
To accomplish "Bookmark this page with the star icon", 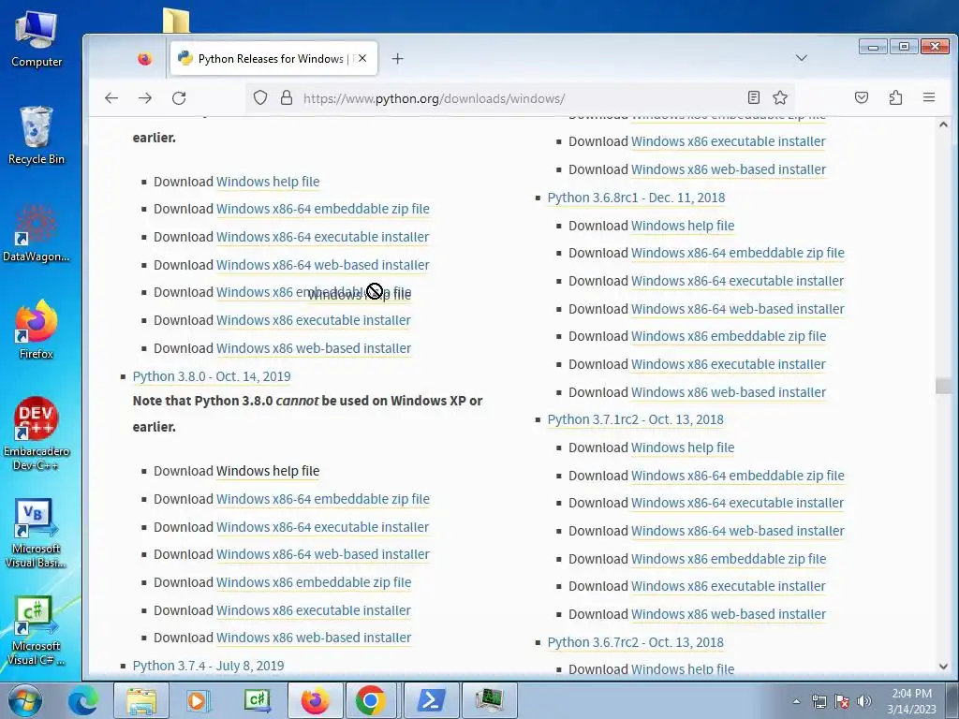I will tap(780, 97).
